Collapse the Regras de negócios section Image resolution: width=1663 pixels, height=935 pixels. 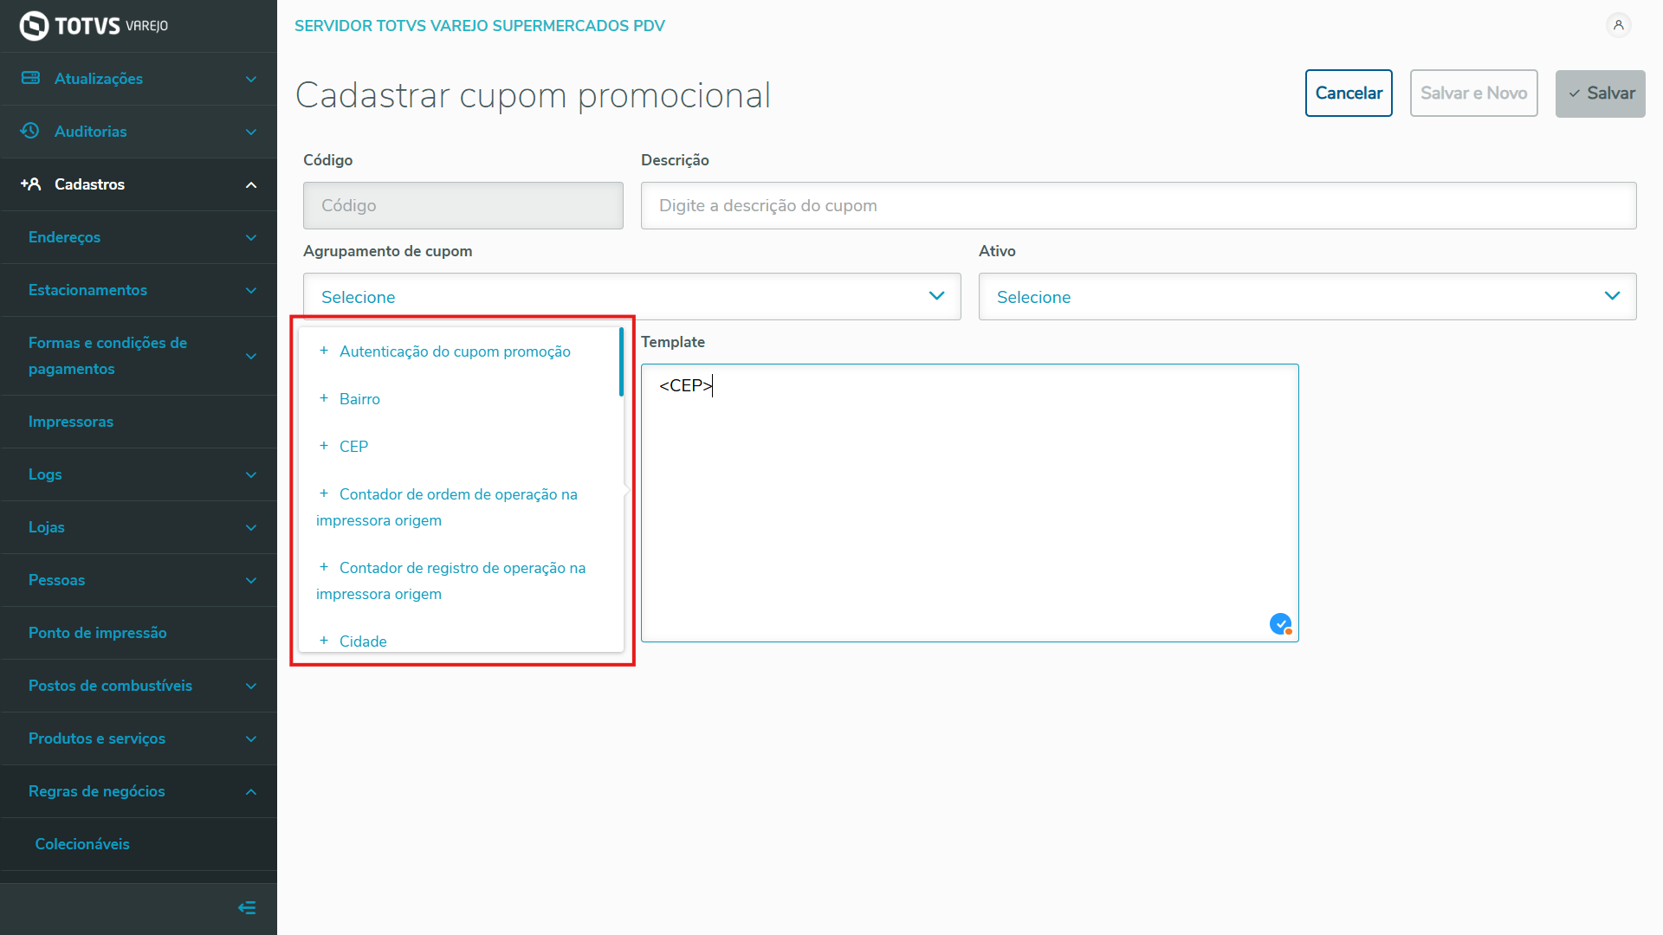pyautogui.click(x=251, y=791)
